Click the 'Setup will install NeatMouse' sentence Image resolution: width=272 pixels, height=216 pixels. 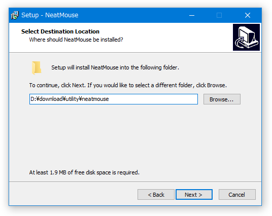click(115, 67)
